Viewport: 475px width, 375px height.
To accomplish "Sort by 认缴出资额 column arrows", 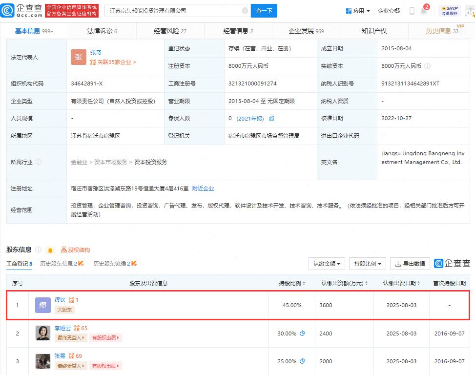I will 366,283.
